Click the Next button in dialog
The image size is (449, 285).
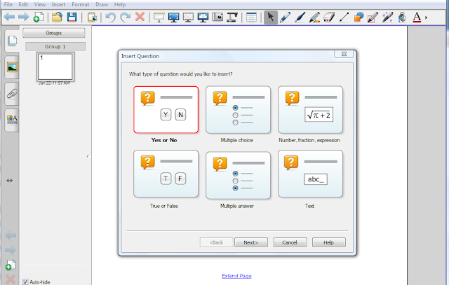click(x=251, y=242)
